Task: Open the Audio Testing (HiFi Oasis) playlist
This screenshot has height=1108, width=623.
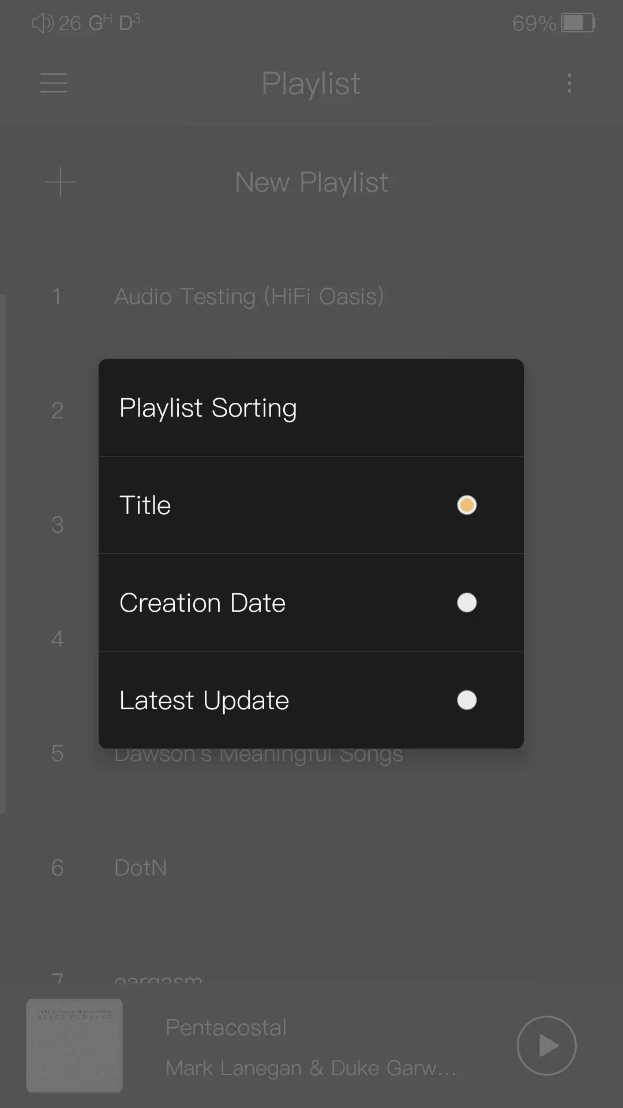Action: (x=249, y=297)
